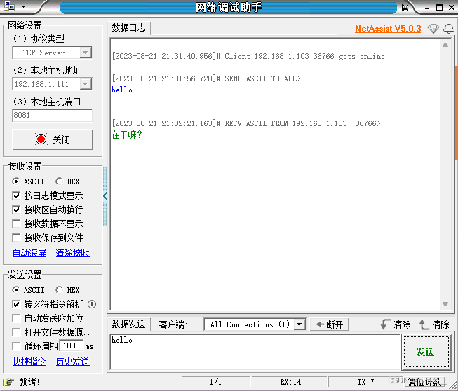
Task: Enable 循环周期 checkbox
Action: pyautogui.click(x=16, y=346)
